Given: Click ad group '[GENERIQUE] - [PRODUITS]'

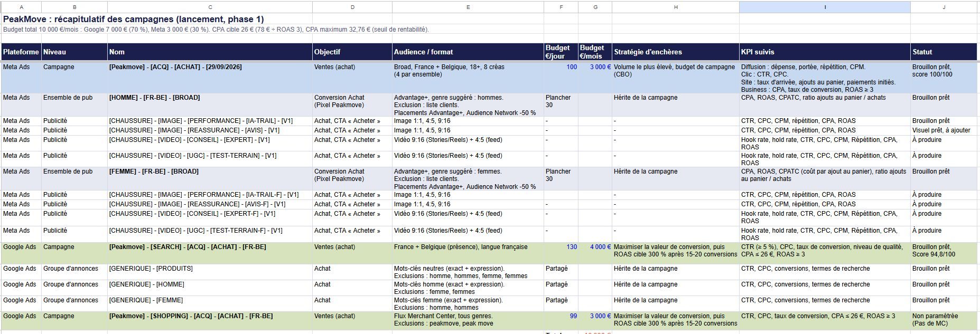Looking at the screenshot, I should click(151, 269).
